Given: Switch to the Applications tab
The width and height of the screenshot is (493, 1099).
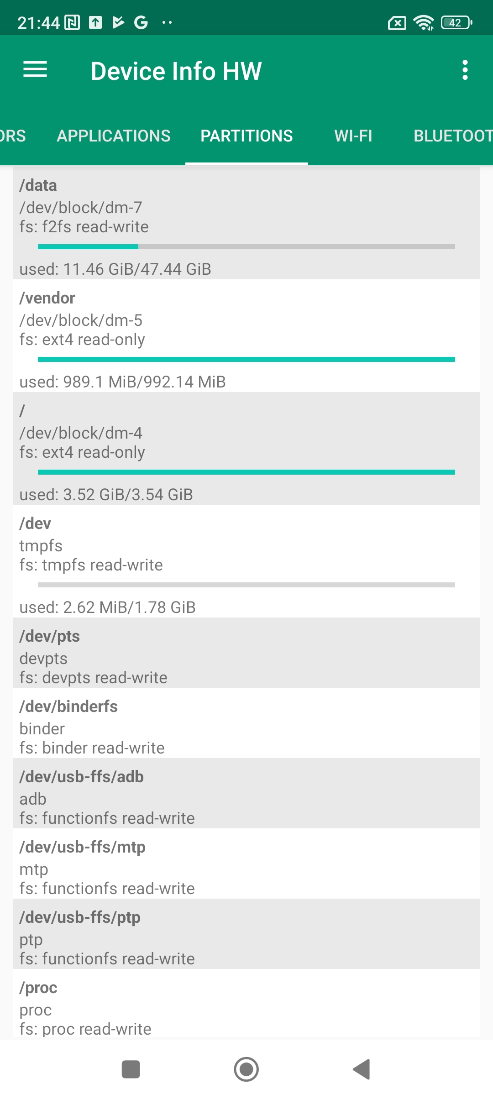Looking at the screenshot, I should 114,136.
